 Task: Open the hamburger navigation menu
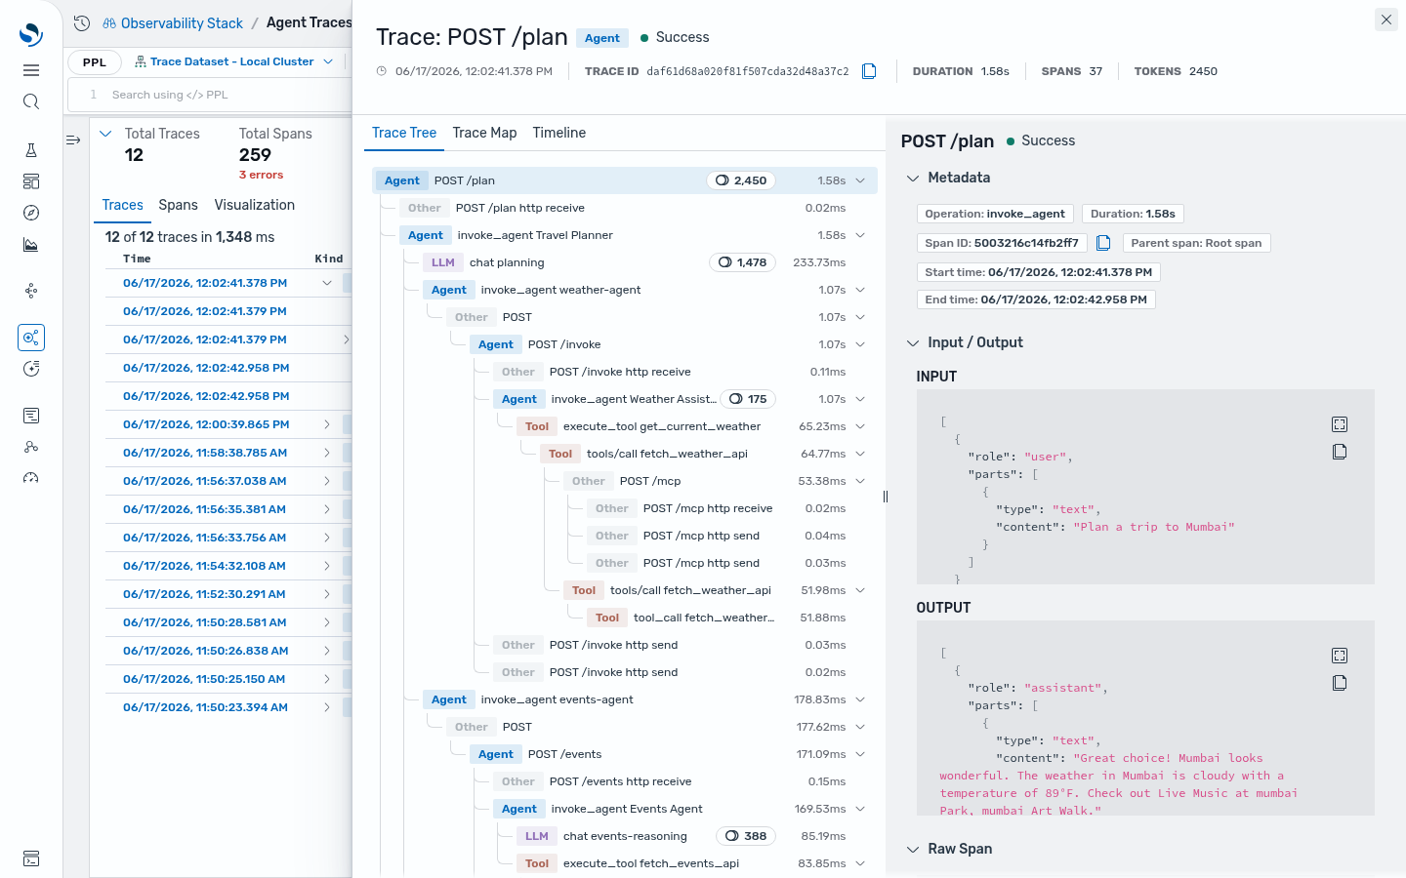(x=31, y=70)
